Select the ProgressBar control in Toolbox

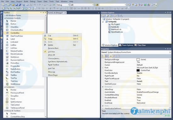(24, 66)
